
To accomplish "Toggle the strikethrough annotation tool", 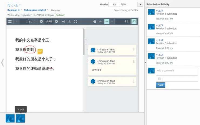I will click(x=107, y=21).
